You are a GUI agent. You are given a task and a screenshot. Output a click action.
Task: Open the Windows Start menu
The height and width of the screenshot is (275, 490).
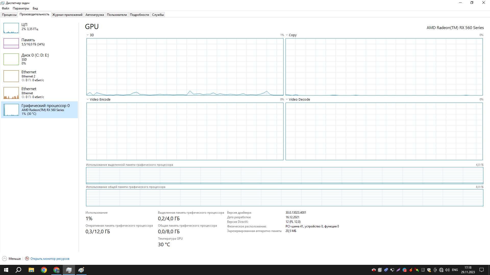pyautogui.click(x=6, y=270)
